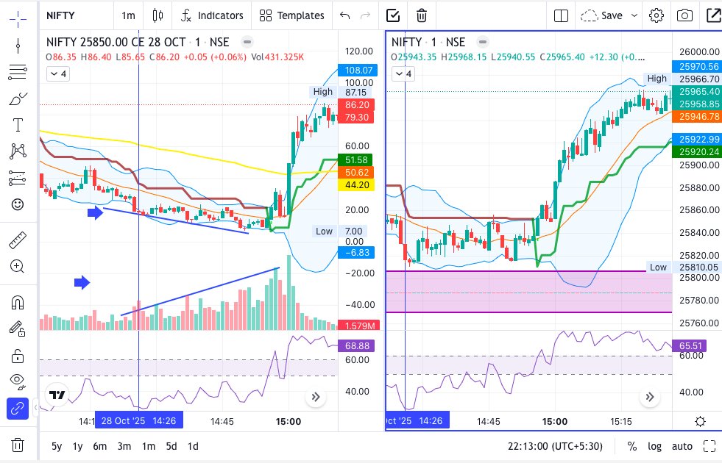Select 1d date range
Viewport: 722px width, 463px height.
coord(193,446)
